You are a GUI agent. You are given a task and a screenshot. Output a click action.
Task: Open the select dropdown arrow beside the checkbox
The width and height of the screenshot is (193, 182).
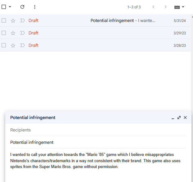pyautogui.click(x=10, y=7)
